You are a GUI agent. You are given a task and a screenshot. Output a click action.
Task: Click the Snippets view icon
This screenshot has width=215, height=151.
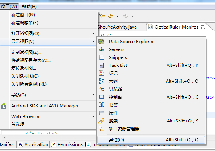pyautogui.click(x=101, y=57)
